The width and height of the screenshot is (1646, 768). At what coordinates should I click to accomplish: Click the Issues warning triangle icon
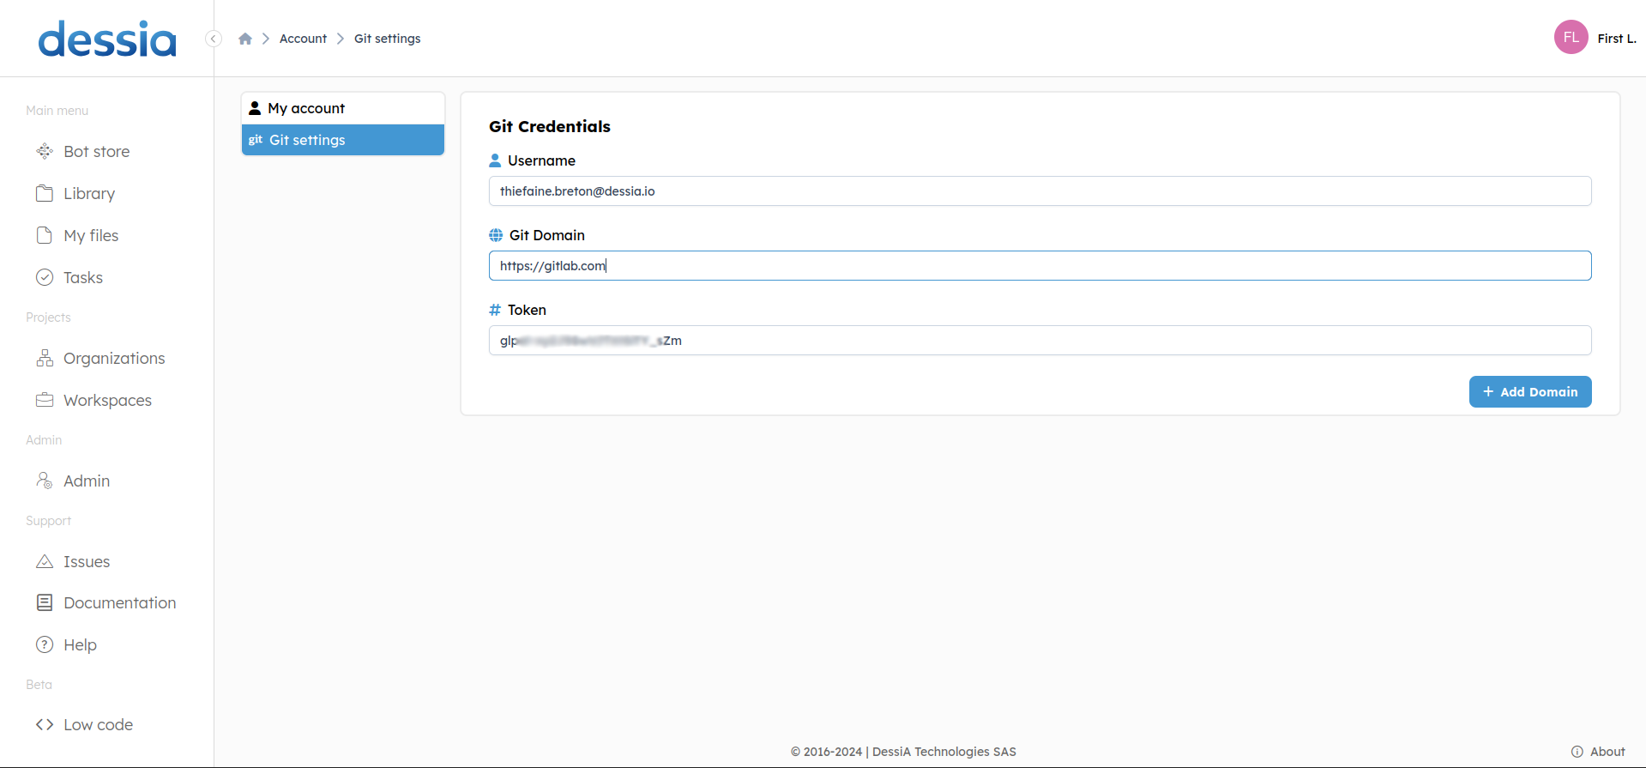(45, 561)
